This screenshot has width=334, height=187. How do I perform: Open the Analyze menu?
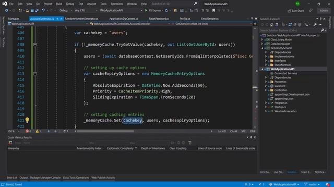coord(91,4)
